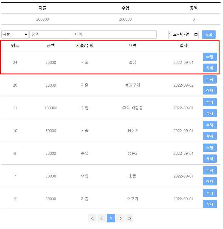223x229 pixels.
Task: Click 삭제 for the 주식 배당금 row
Action: point(210,113)
